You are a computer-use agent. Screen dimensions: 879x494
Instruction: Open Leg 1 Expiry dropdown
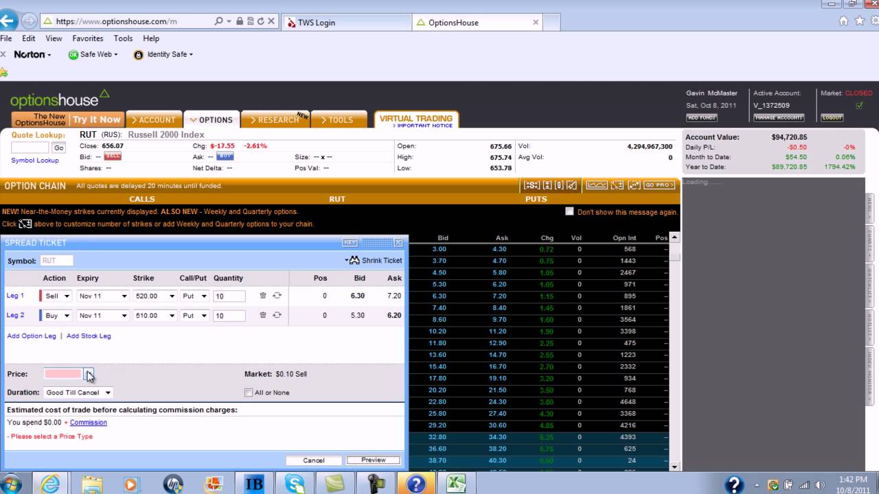click(x=103, y=296)
